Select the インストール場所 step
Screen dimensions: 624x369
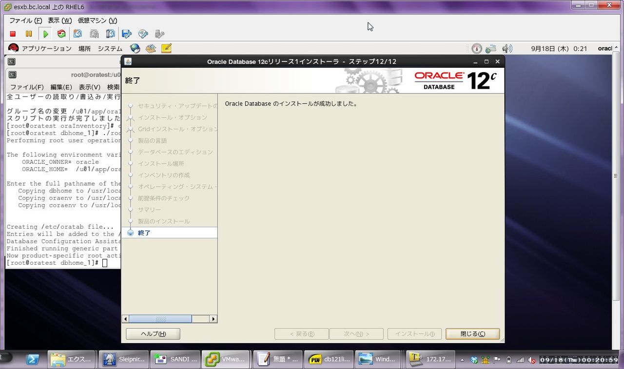coord(161,164)
